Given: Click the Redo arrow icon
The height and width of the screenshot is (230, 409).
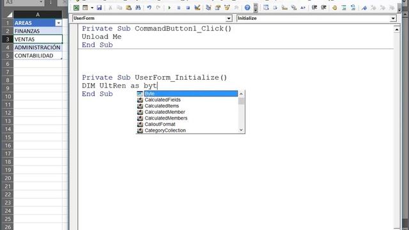Looking at the screenshot, I should [x=158, y=8].
